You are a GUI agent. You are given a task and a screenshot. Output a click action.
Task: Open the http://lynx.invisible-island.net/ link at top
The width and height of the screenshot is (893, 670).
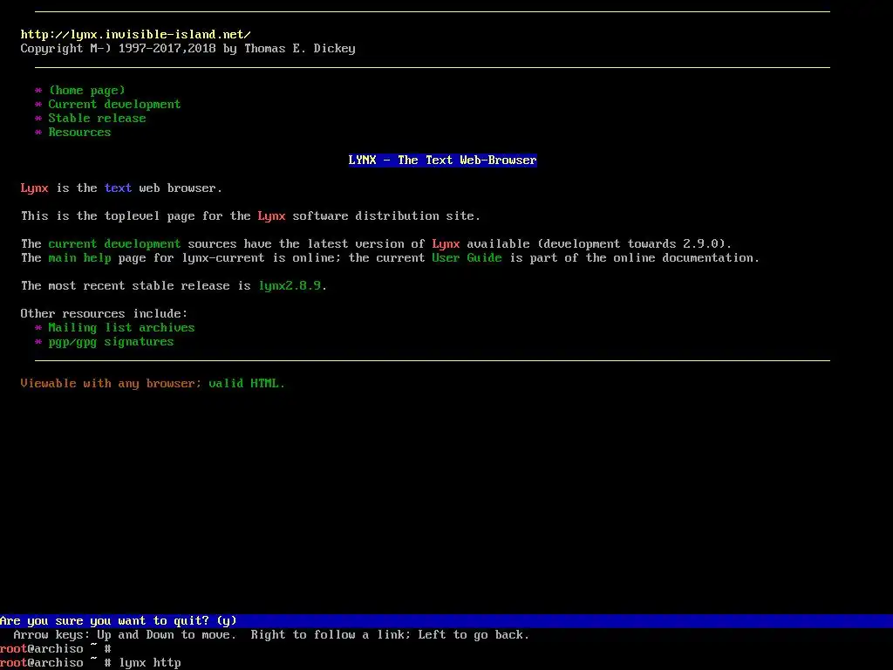coord(135,35)
